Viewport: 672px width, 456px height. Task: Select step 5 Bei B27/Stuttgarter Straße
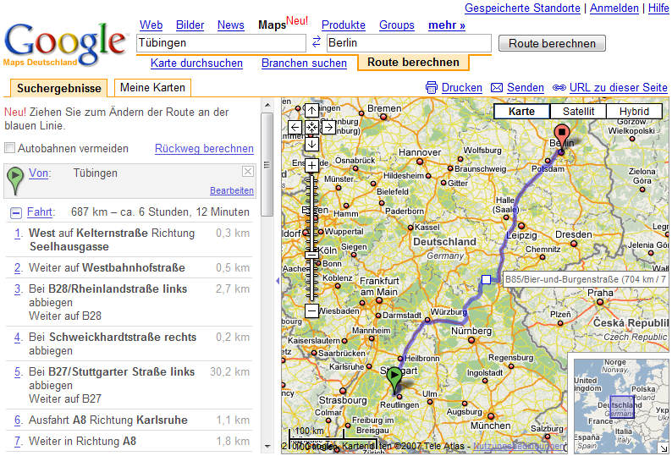point(129,385)
